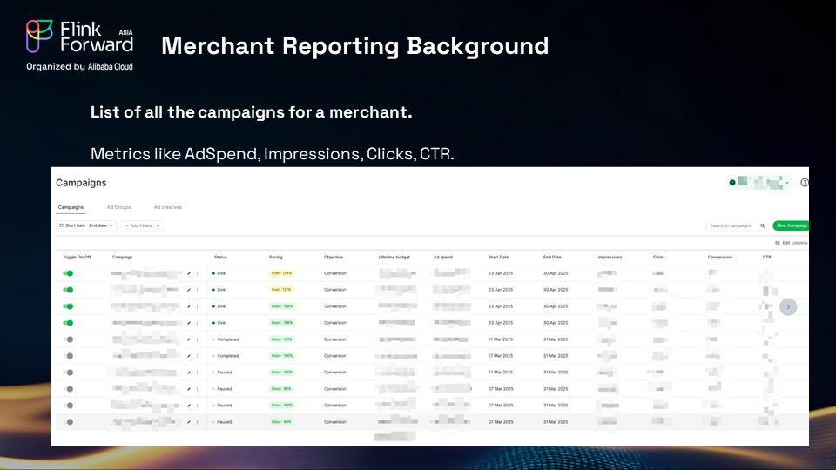Click the Edit columns table icon
836x470 pixels.
click(778, 243)
